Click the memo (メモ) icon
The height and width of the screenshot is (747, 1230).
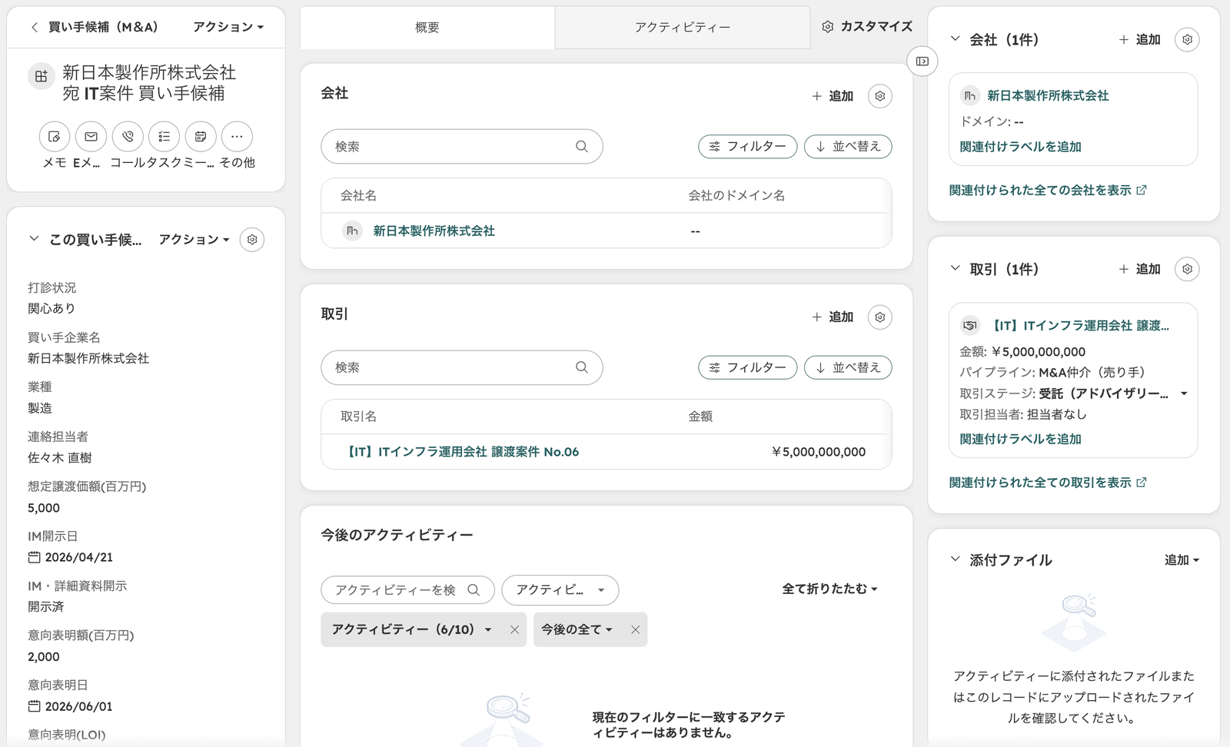coord(55,137)
